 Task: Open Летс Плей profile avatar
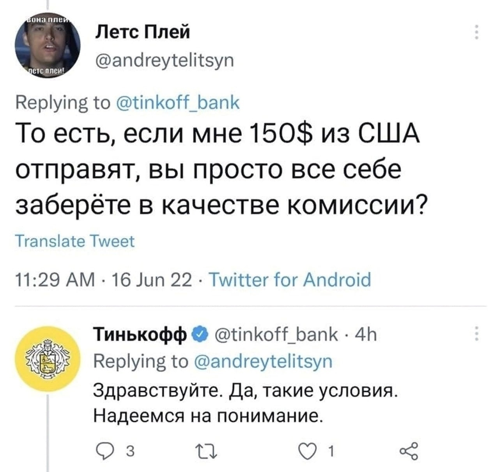coord(48,46)
